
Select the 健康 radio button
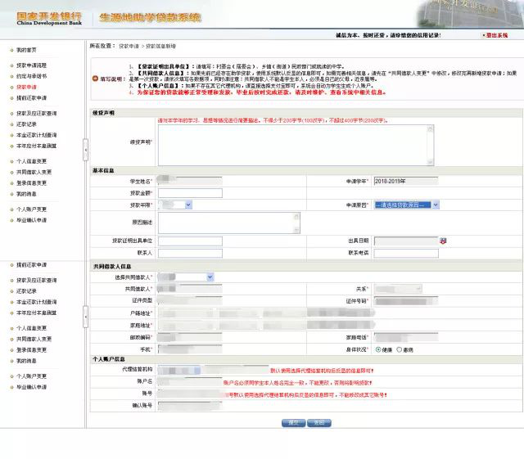(377, 349)
